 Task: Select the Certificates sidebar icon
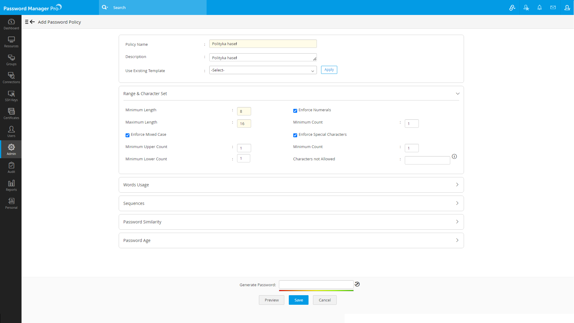[11, 114]
